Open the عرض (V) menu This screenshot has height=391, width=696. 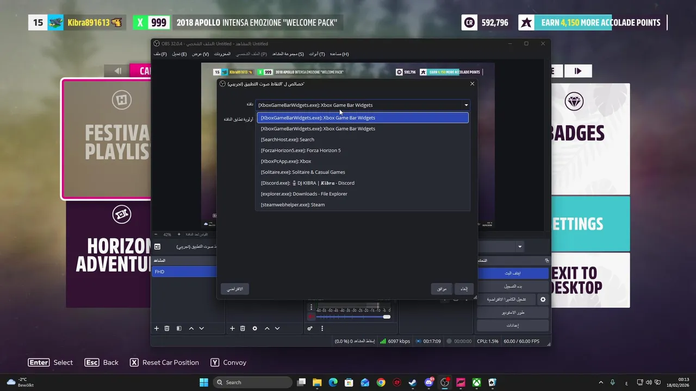tap(200, 54)
